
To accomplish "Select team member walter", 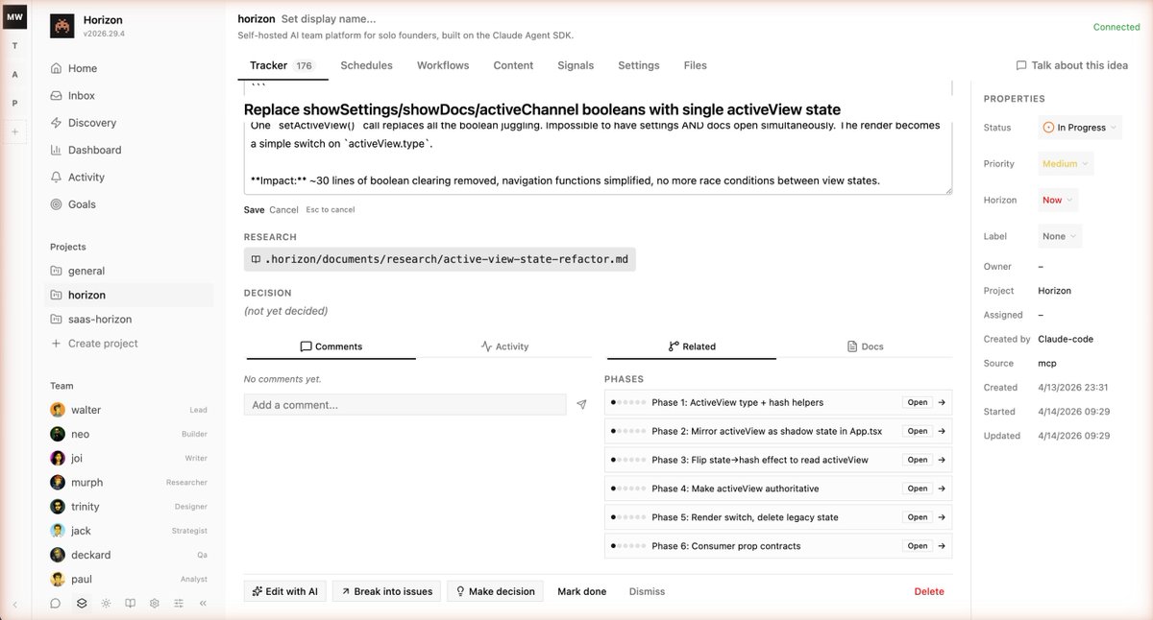I will point(129,410).
